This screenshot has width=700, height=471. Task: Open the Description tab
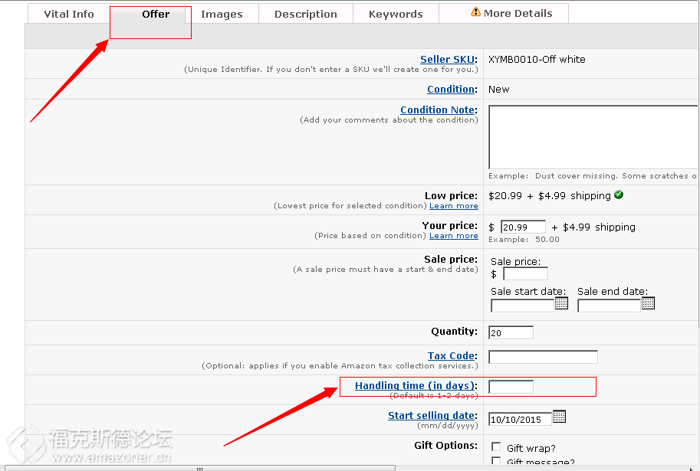click(x=305, y=14)
